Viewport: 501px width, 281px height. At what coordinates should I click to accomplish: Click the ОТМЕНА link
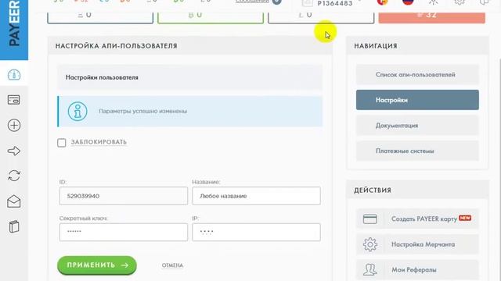(x=172, y=265)
